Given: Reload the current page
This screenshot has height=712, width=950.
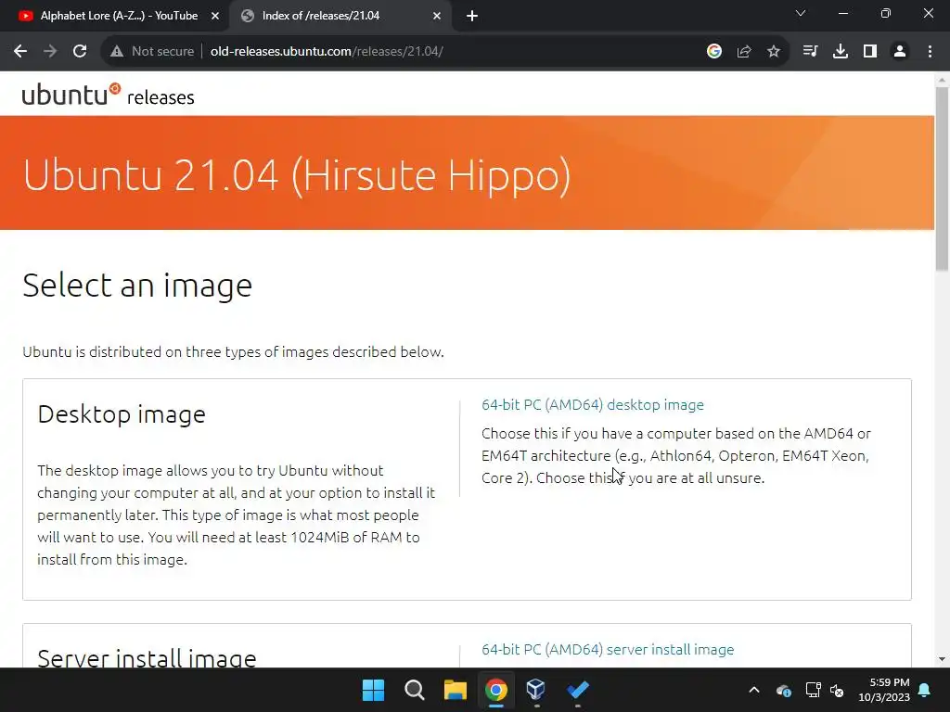Looking at the screenshot, I should pos(80,52).
